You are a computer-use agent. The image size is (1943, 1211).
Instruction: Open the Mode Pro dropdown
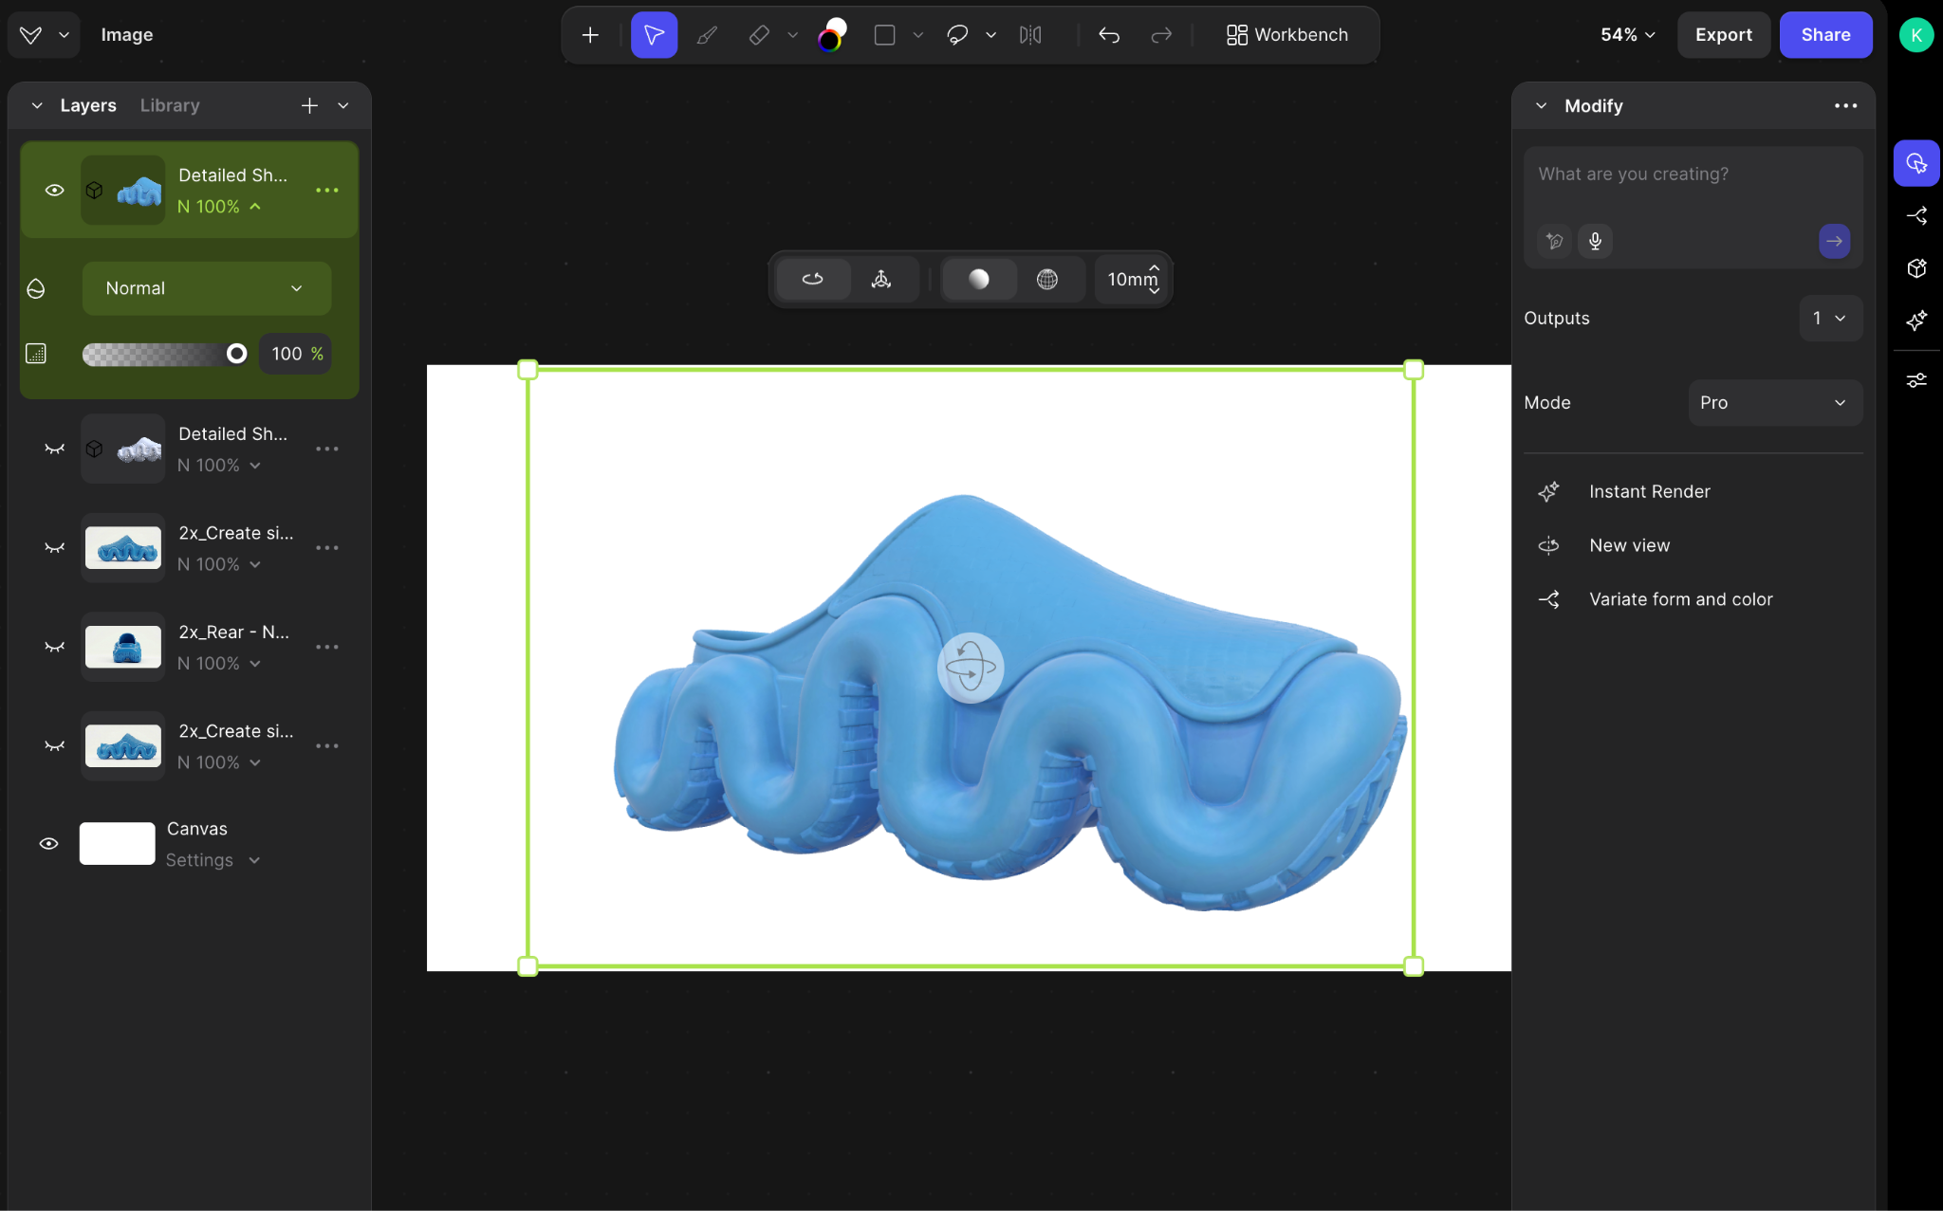tap(1775, 403)
